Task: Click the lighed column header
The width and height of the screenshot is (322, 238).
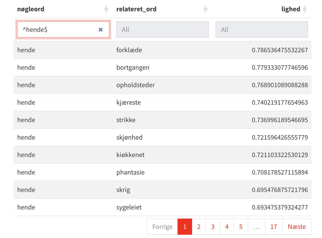Action: (x=291, y=9)
